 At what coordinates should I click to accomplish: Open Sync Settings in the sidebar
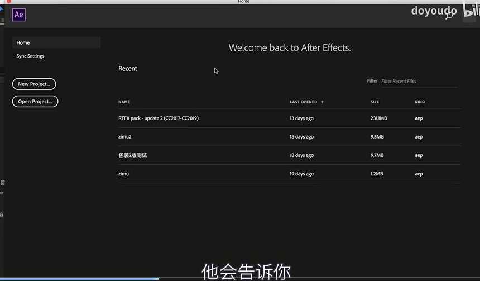tap(30, 56)
